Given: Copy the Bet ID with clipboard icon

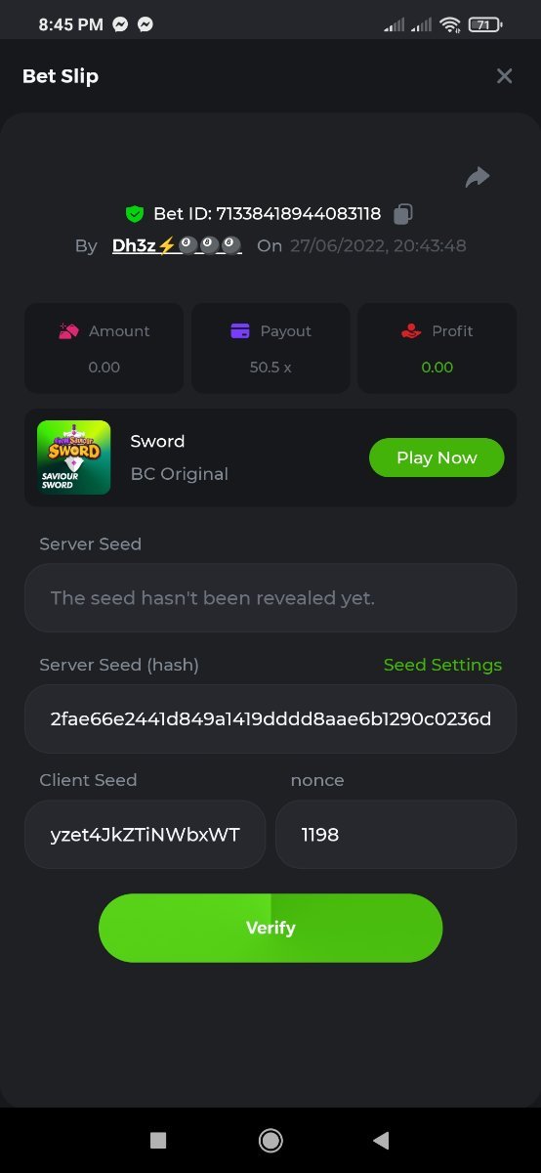Looking at the screenshot, I should [403, 213].
